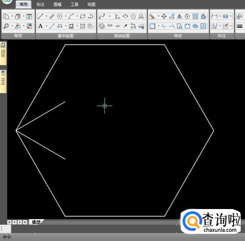Click the Mirror tool icon
Viewport: 245px width, 241px height.
tap(180, 16)
